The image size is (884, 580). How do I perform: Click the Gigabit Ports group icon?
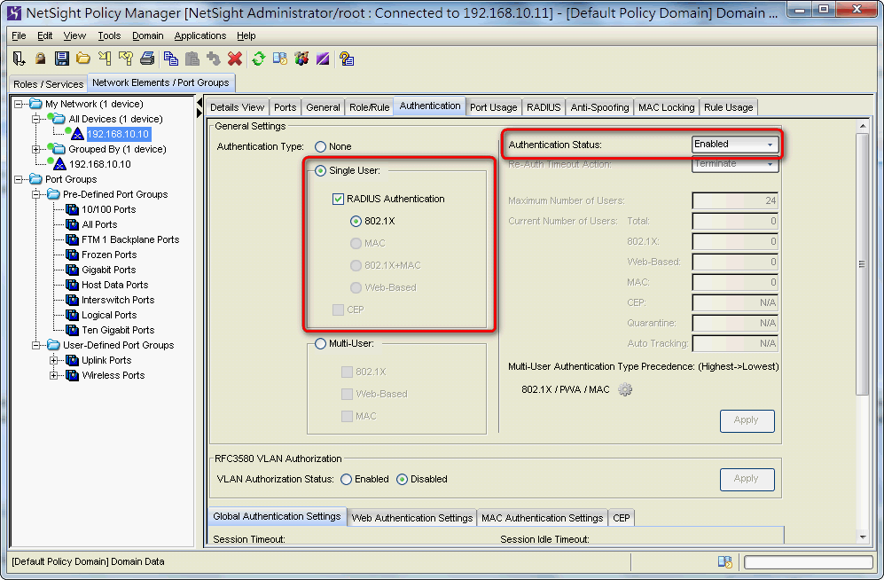pos(72,270)
